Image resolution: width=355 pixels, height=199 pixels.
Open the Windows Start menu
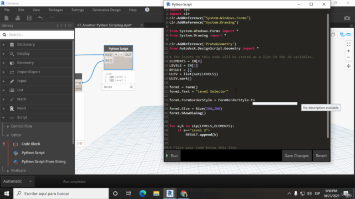(7, 193)
